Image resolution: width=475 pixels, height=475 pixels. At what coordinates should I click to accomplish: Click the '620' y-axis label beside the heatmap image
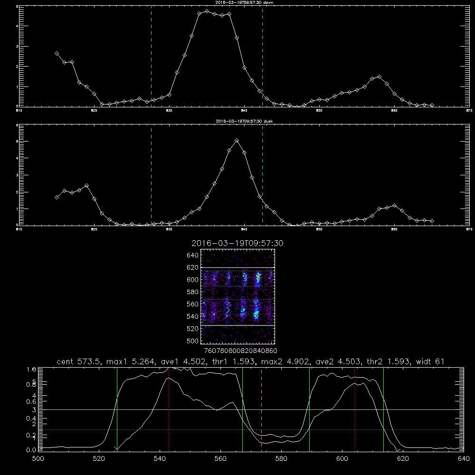pos(192,267)
